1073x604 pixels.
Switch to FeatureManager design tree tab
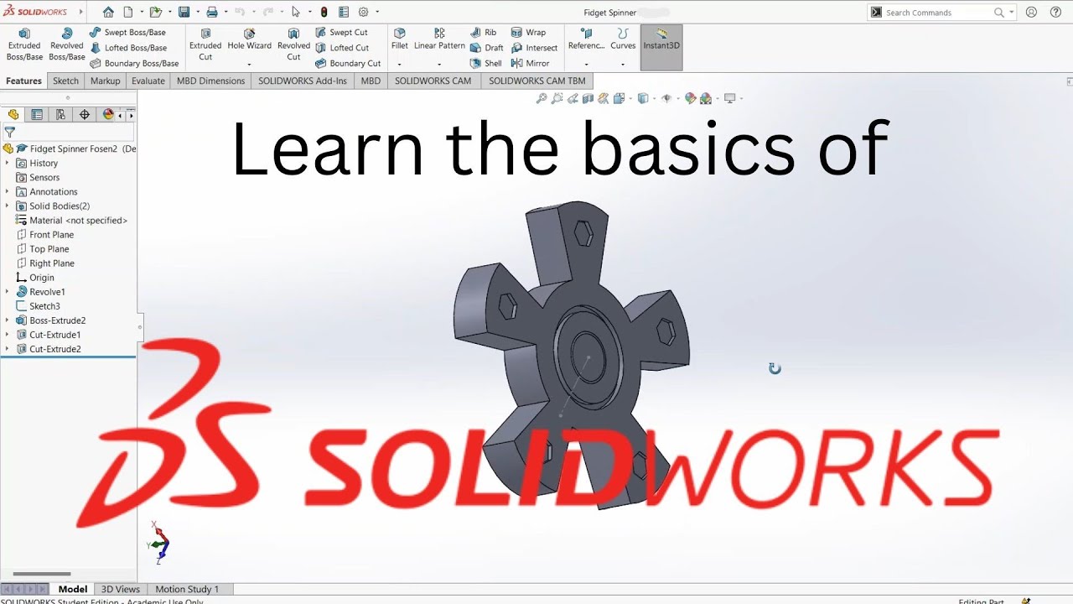[13, 114]
